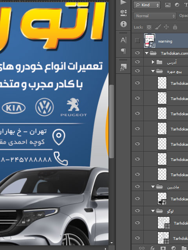The width and height of the screenshot is (188, 250).
Task: Filter layers by pixel layers icon
Action: point(168,5)
